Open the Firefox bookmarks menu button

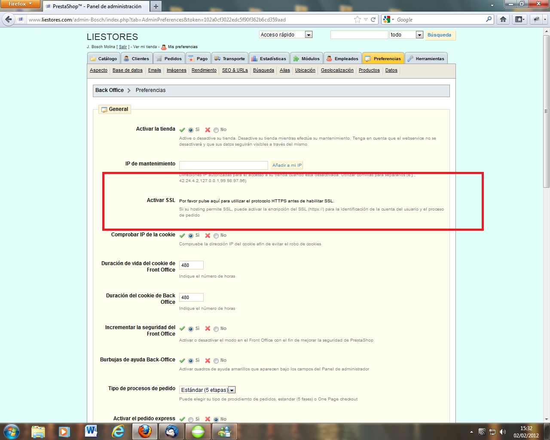coord(519,19)
